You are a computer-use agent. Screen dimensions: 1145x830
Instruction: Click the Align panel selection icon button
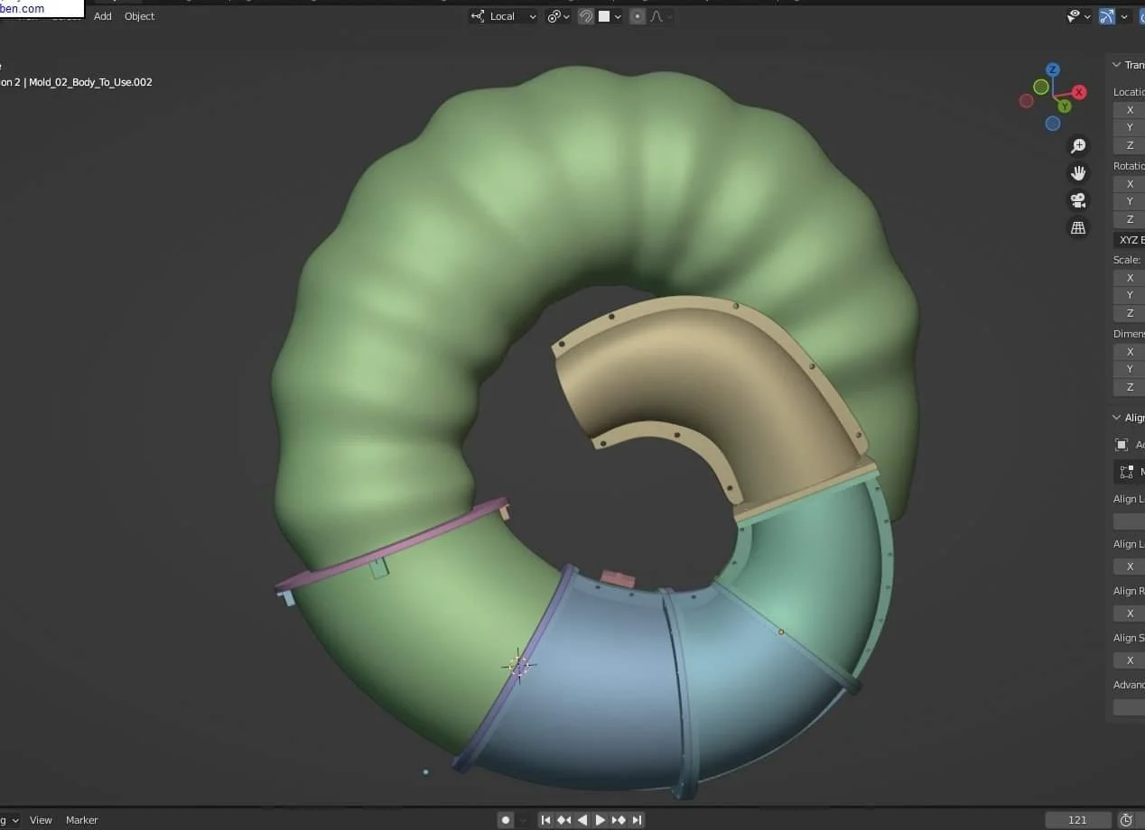pyautogui.click(x=1129, y=472)
